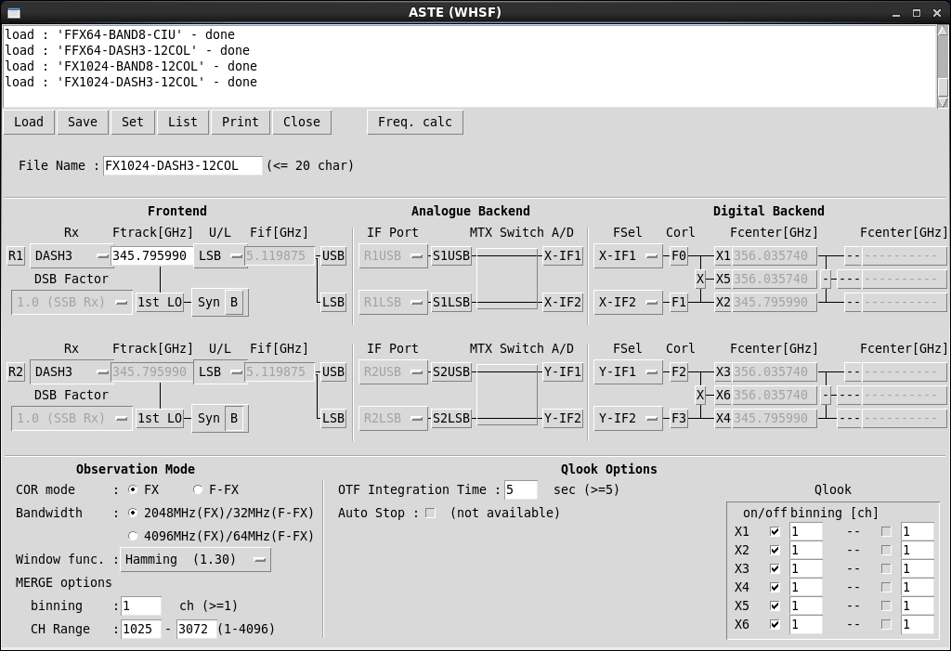Toggle Qlook X1 on/off checkbox
This screenshot has height=651, width=951.
click(x=775, y=532)
